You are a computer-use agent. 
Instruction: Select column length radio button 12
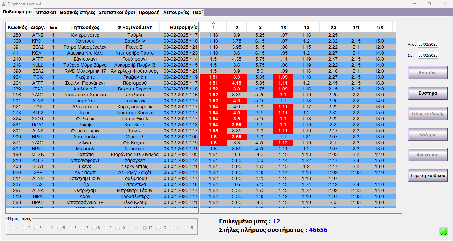tap(145, 228)
